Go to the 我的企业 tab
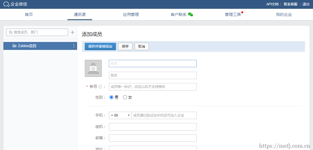The width and height of the screenshot is (313, 150). 284,14
